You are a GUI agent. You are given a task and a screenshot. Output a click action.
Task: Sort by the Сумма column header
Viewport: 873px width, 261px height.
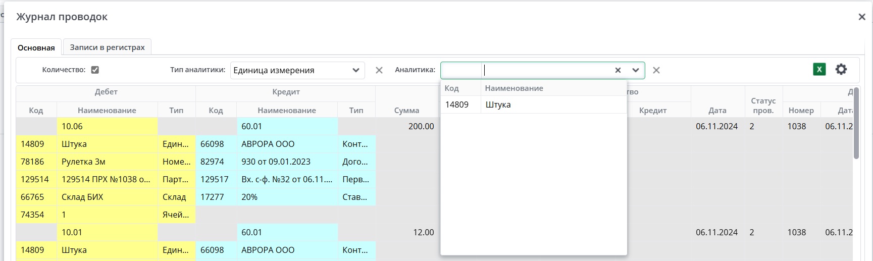click(x=406, y=111)
